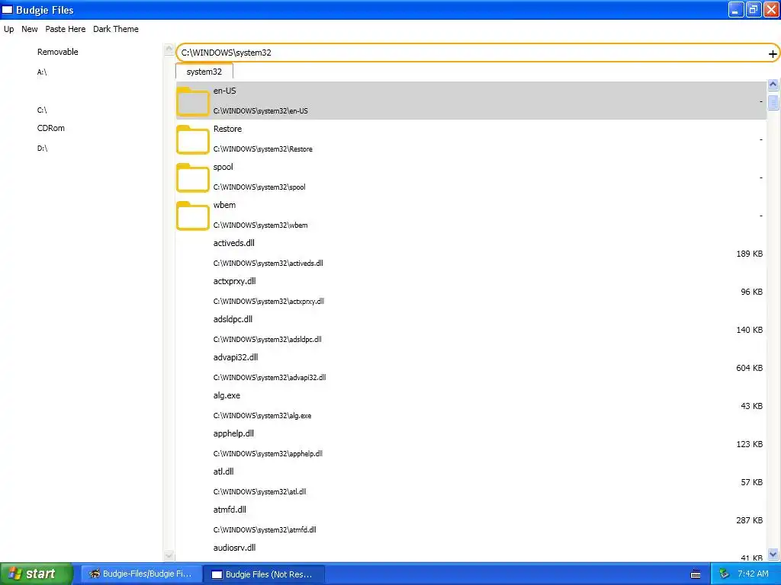Click the 189 KB size value

point(749,254)
